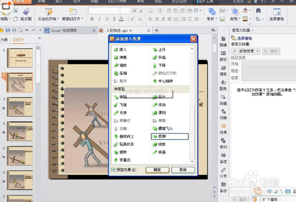The width and height of the screenshot is (296, 202).
Task: Select the 伸展 entrance effect
Action: (x=120, y=58)
